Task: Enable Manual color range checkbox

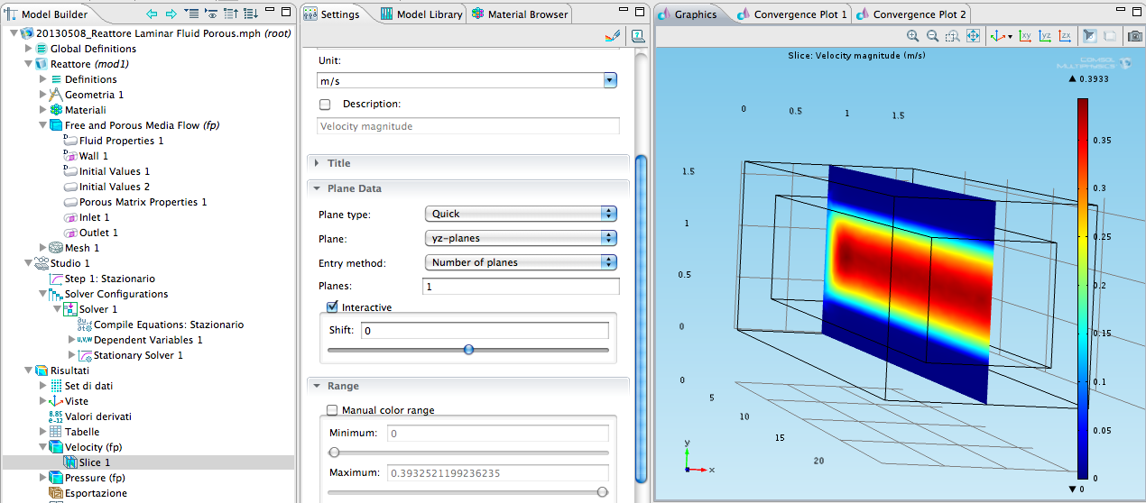Action: click(332, 410)
